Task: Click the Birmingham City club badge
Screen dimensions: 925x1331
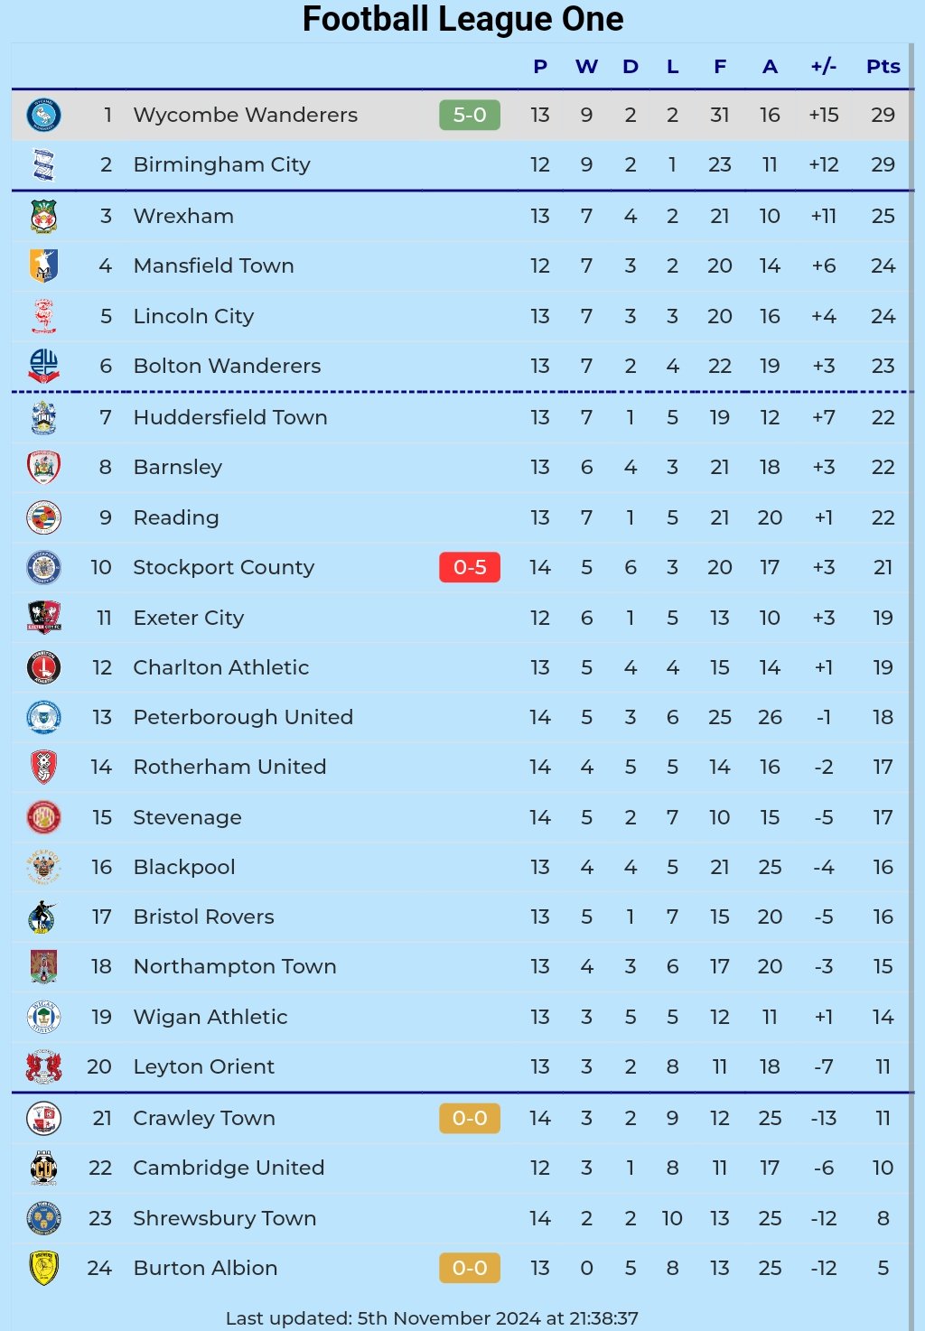Action: (43, 165)
